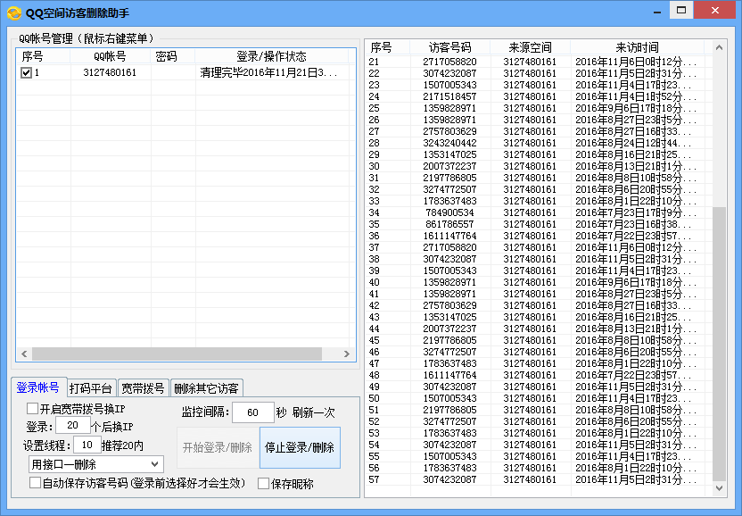The image size is (742, 516).
Task: Check the 保存昵称 option
Action: pyautogui.click(x=263, y=484)
